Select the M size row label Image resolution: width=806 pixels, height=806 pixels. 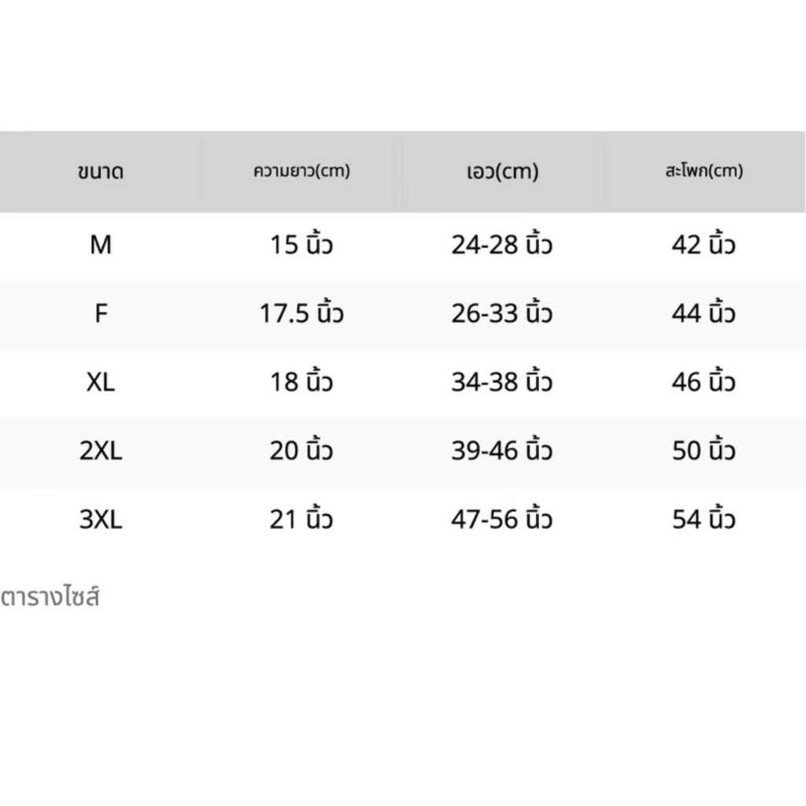click(101, 246)
